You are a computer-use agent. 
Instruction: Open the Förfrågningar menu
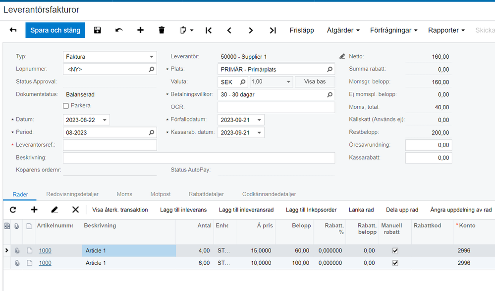point(393,30)
